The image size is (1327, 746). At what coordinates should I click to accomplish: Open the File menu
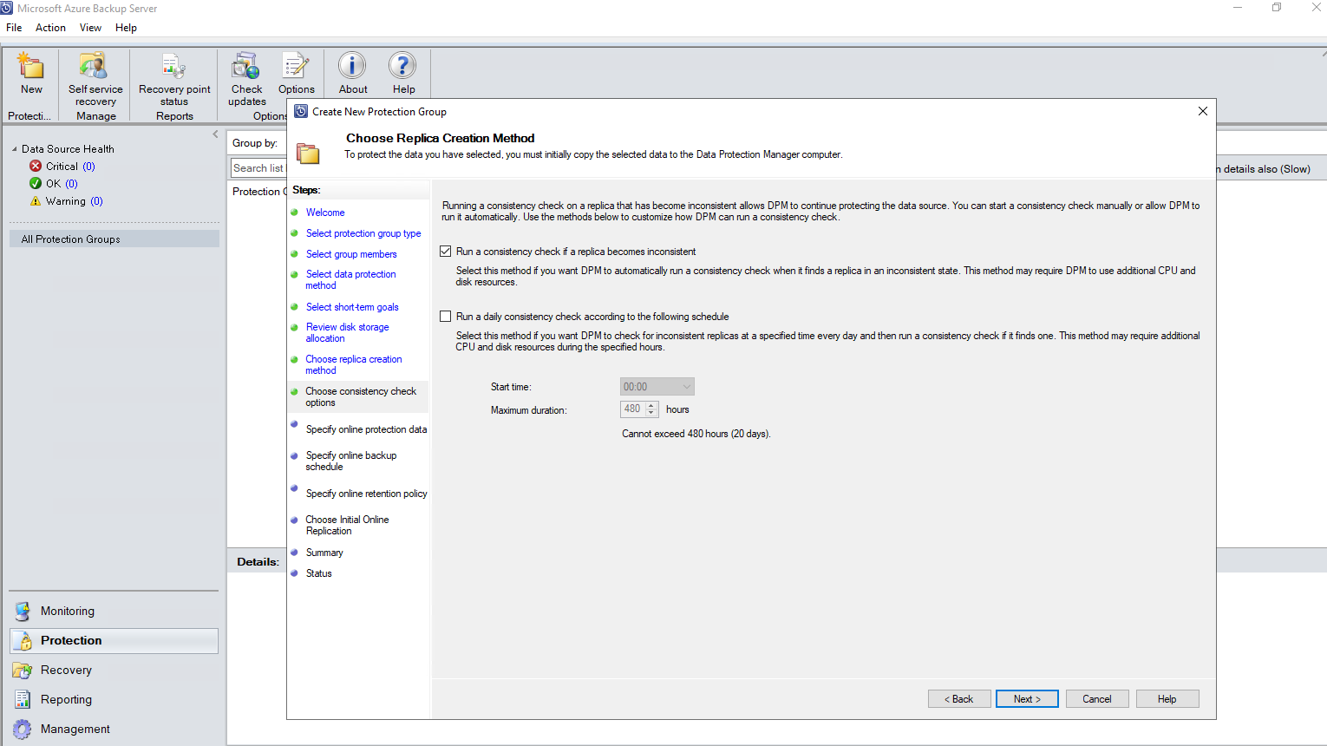click(x=14, y=28)
